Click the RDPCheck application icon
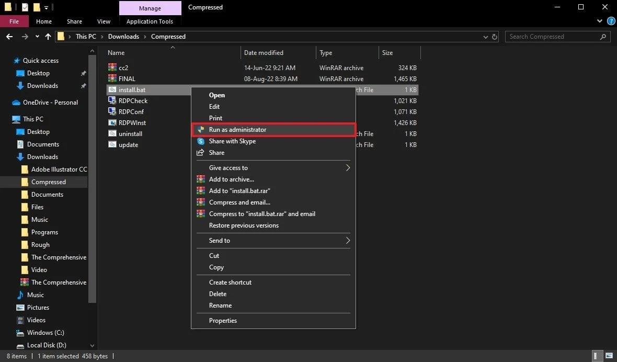This screenshot has height=362, width=617. click(x=112, y=100)
